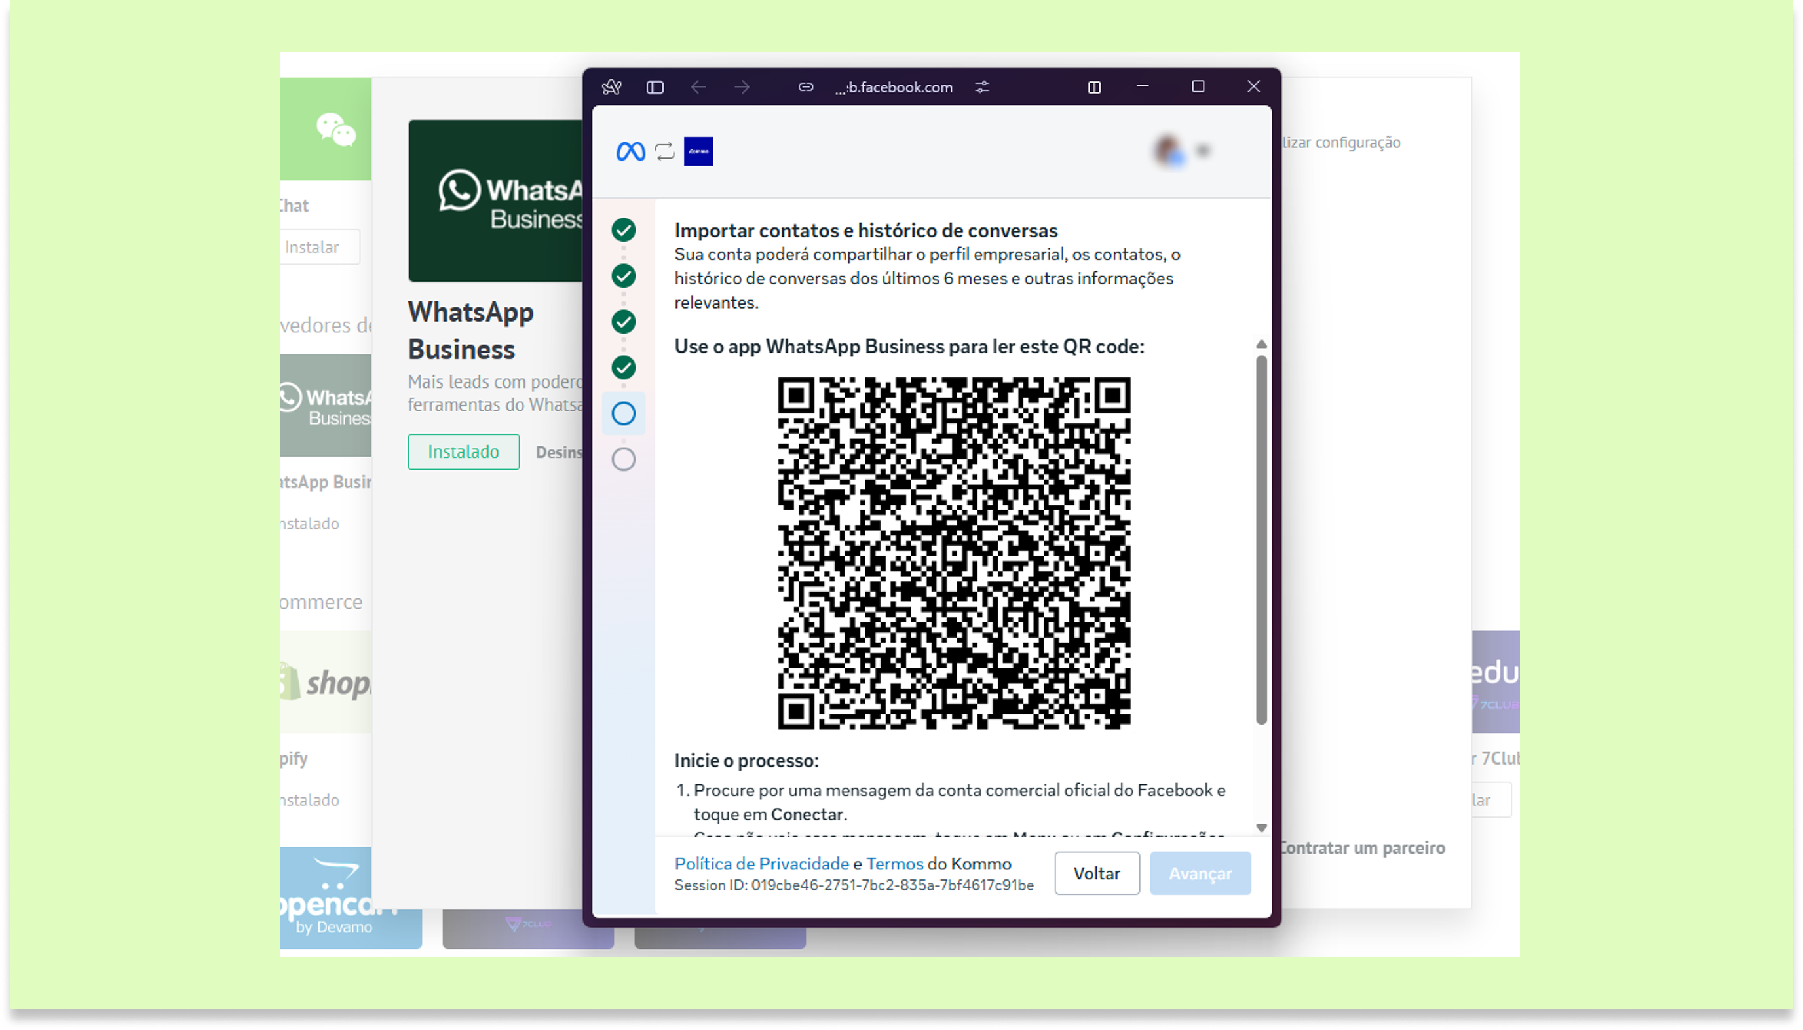Click the Arc browser logo icon
This screenshot has height=1030, width=1803.
pos(611,87)
